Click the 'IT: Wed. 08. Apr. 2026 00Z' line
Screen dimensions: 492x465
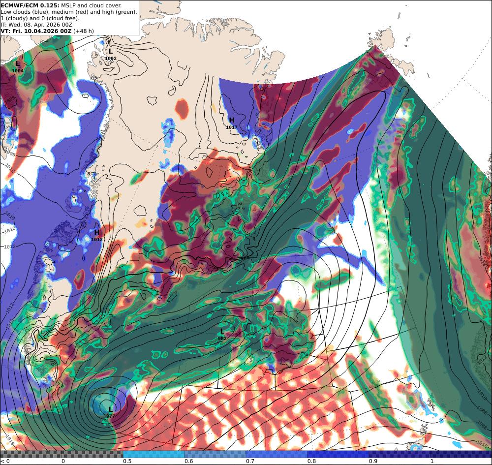pyautogui.click(x=36, y=25)
